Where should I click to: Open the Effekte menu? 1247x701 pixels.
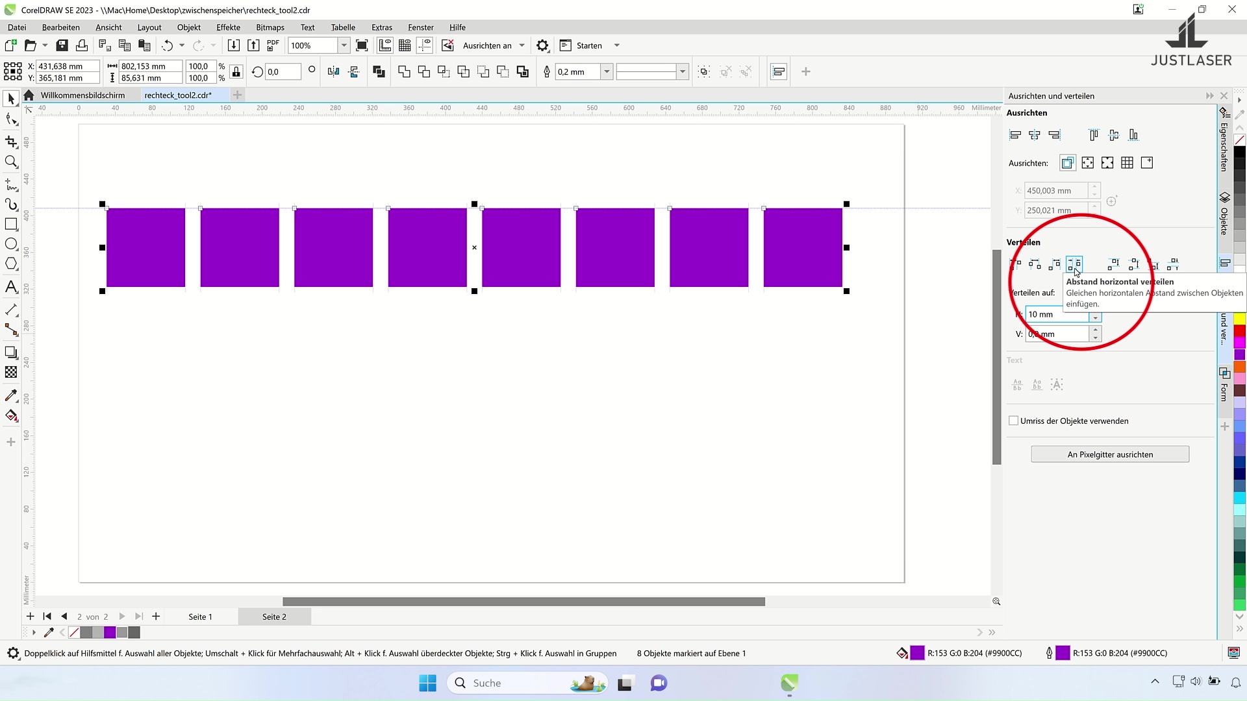228,27
